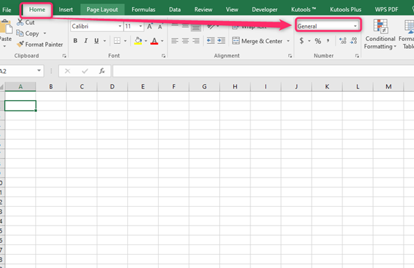Screen dimensions: 414x268
Task: Open Number group dialog launcher
Action: (357, 56)
